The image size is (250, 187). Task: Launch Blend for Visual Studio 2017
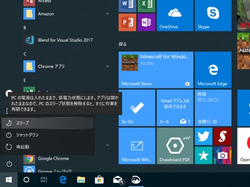tap(66, 40)
